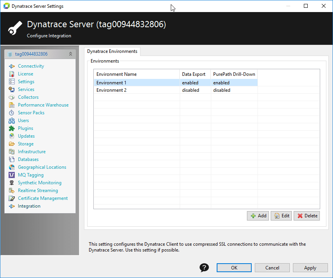Apply the settings changes
This screenshot has width=333, height=278.
(310, 268)
